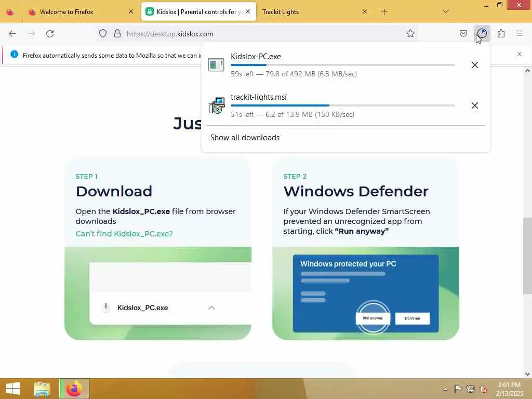Open the Windows Start button
The image size is (532, 399).
click(13, 389)
